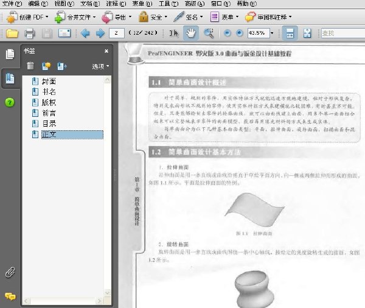
Task: Click the zoom in plus button
Action: (239, 33)
